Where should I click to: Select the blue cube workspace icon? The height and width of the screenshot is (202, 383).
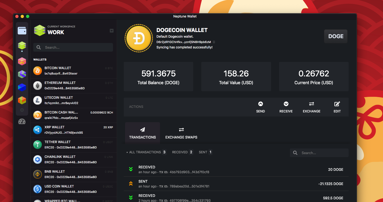coord(22,87)
